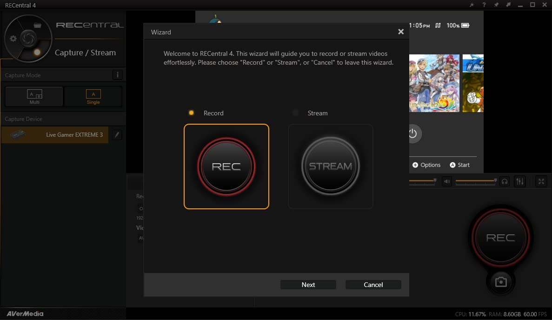552x320 pixels.
Task: Click the pin window icon in title bar
Action: click(496, 5)
